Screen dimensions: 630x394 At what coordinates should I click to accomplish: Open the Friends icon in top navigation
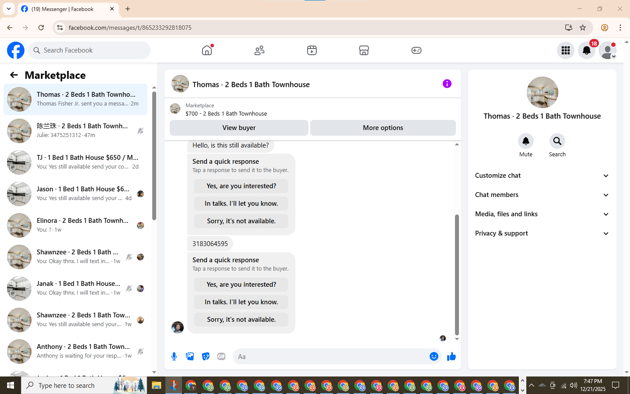pos(259,50)
